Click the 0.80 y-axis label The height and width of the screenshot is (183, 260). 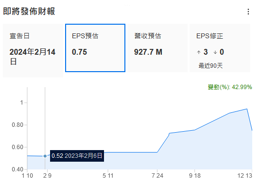click(x=17, y=125)
